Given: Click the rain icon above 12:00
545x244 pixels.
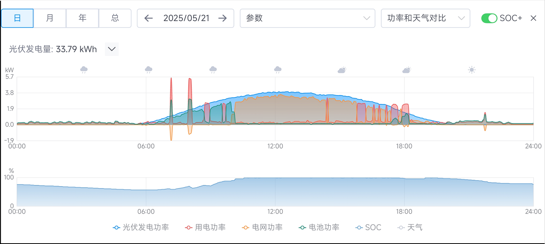Looking at the screenshot, I should 278,70.
